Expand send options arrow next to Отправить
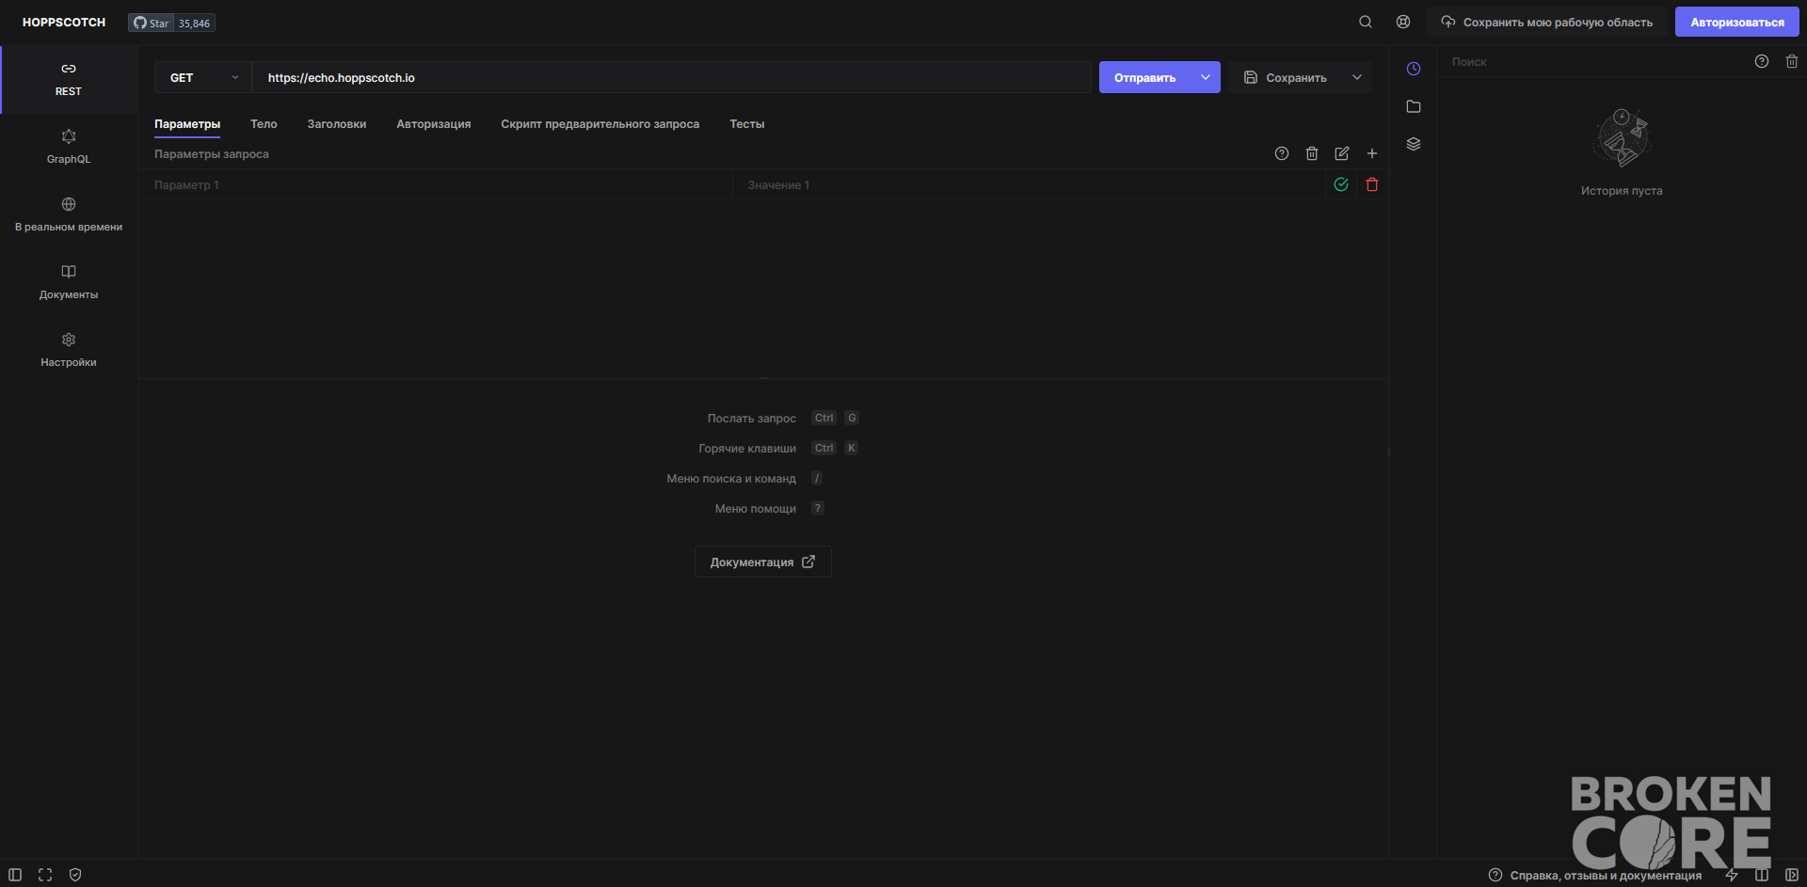The width and height of the screenshot is (1807, 887). tap(1205, 77)
